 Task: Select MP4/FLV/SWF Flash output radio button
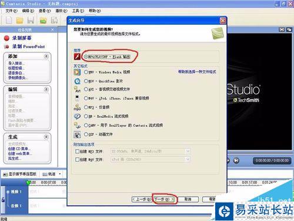[86, 57]
